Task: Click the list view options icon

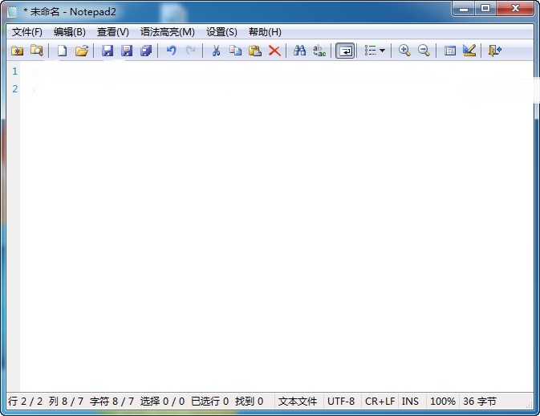Action: 371,51
